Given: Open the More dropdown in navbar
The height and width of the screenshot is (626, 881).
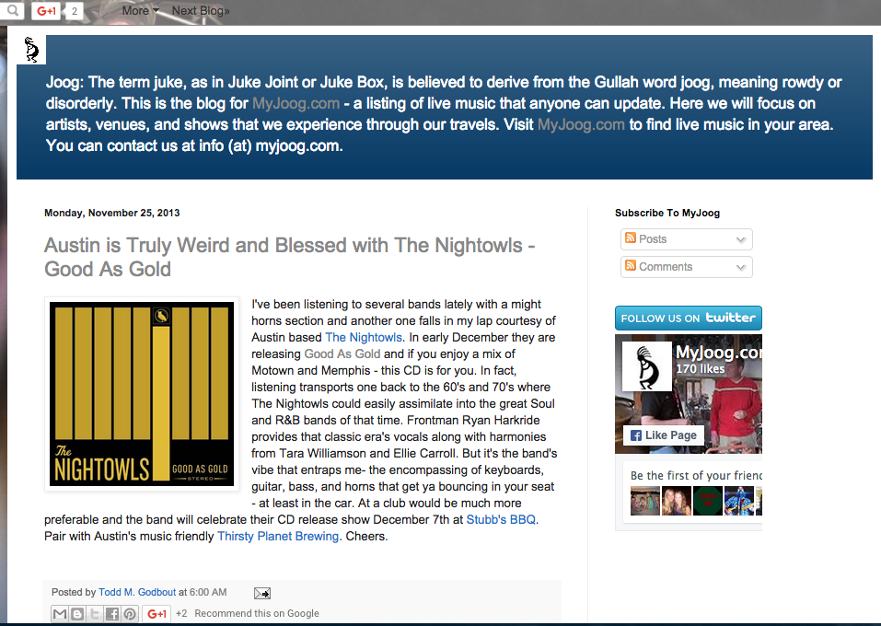Looking at the screenshot, I should click(x=141, y=11).
